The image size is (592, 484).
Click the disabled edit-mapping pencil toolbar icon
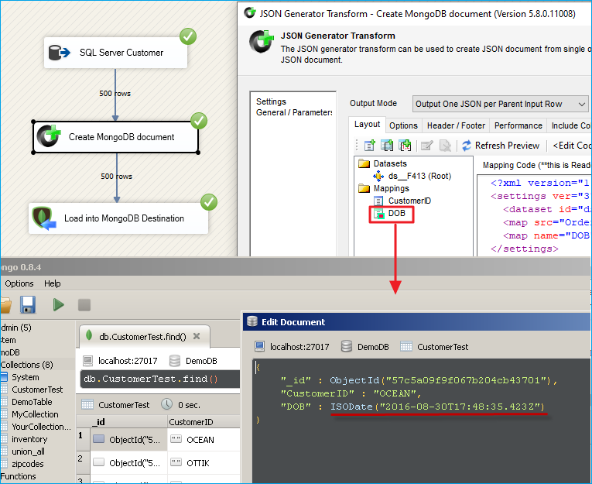(426, 146)
